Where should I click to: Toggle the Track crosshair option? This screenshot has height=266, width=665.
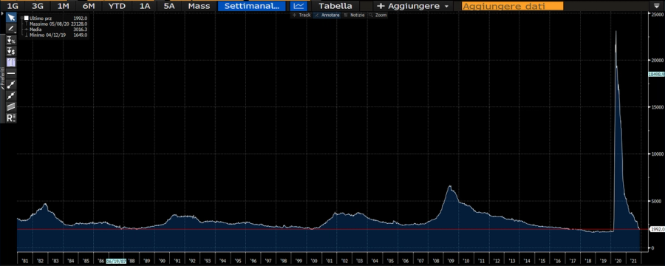tap(301, 15)
